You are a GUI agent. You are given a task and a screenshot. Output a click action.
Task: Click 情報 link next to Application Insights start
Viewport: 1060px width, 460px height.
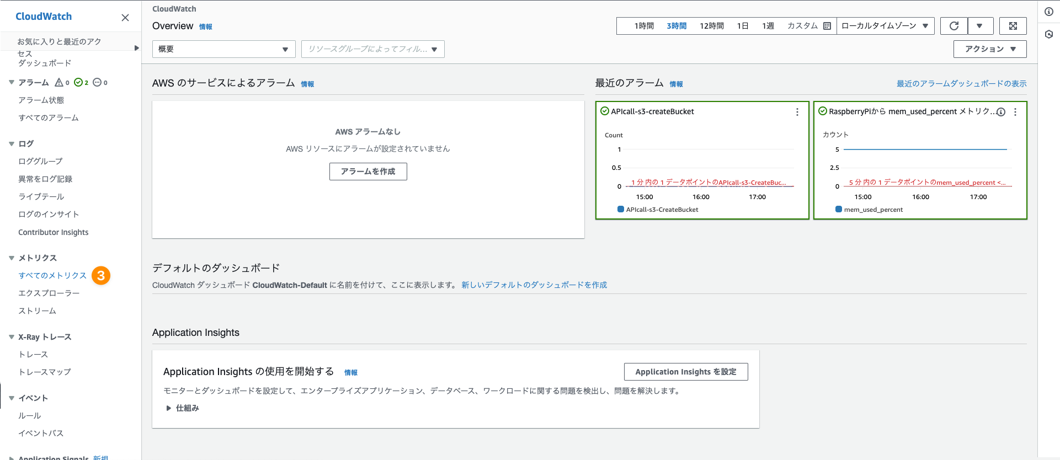[x=351, y=372]
